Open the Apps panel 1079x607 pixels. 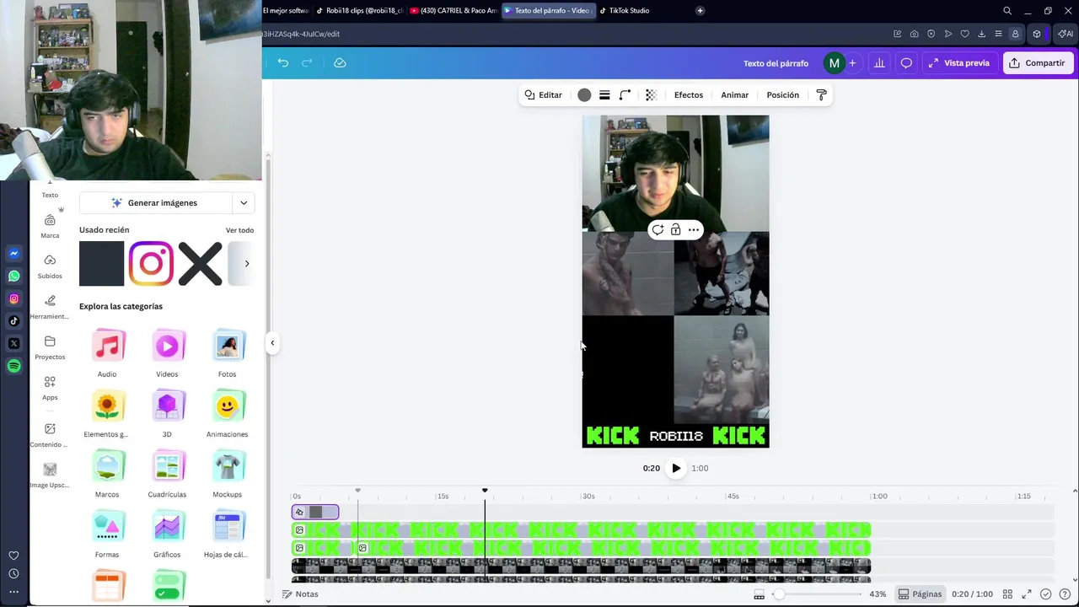point(50,388)
